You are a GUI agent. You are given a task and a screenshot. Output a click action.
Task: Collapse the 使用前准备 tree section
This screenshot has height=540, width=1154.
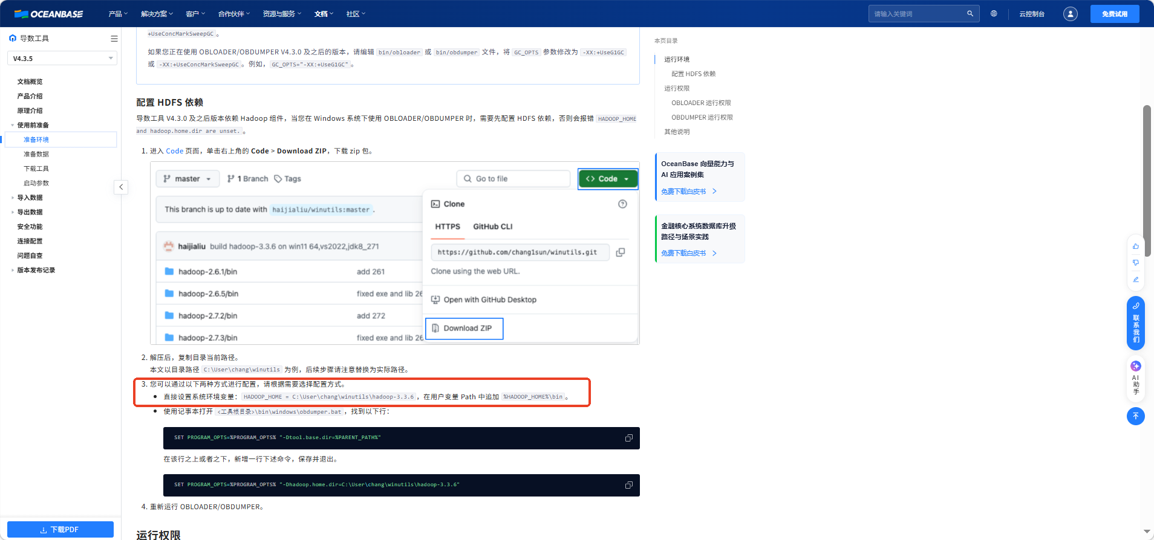click(13, 125)
